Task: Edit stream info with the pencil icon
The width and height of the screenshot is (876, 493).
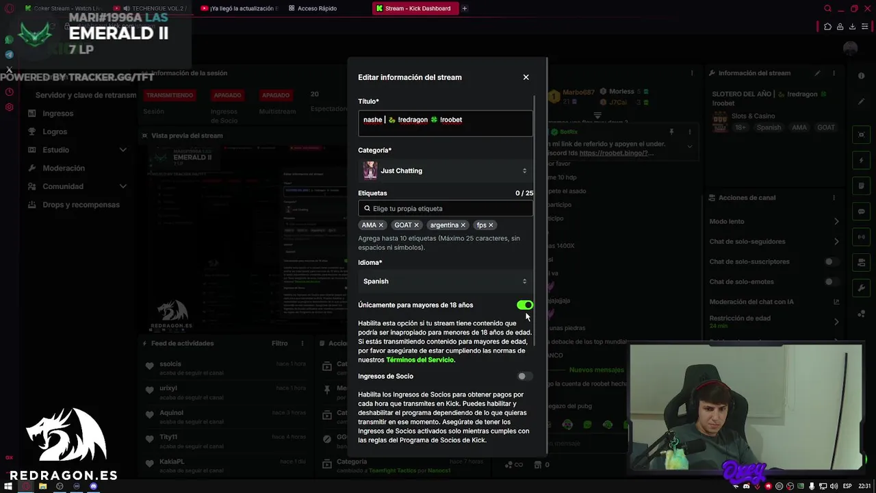Action: point(817,73)
